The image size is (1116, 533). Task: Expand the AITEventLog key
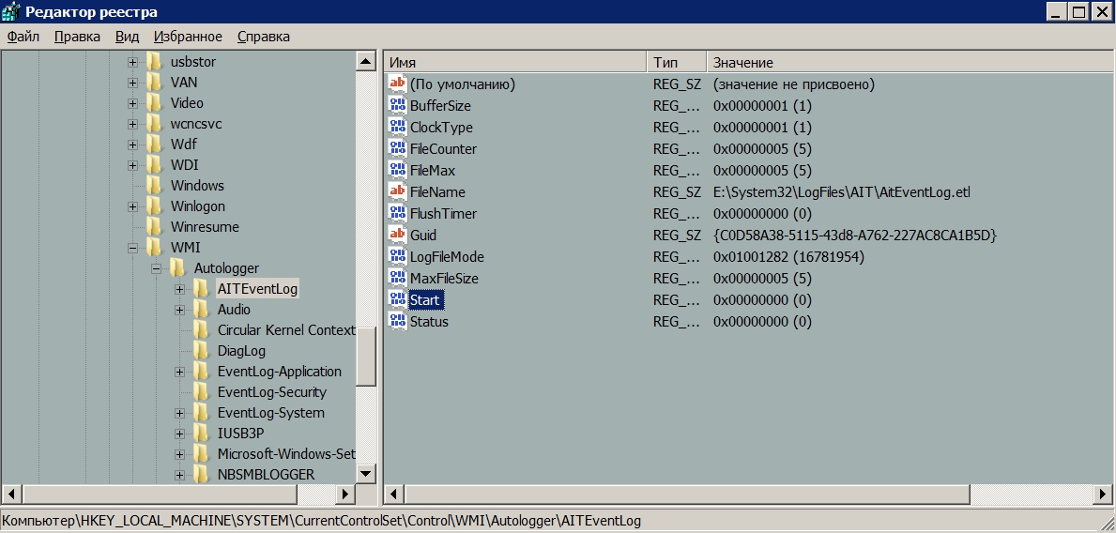179,290
